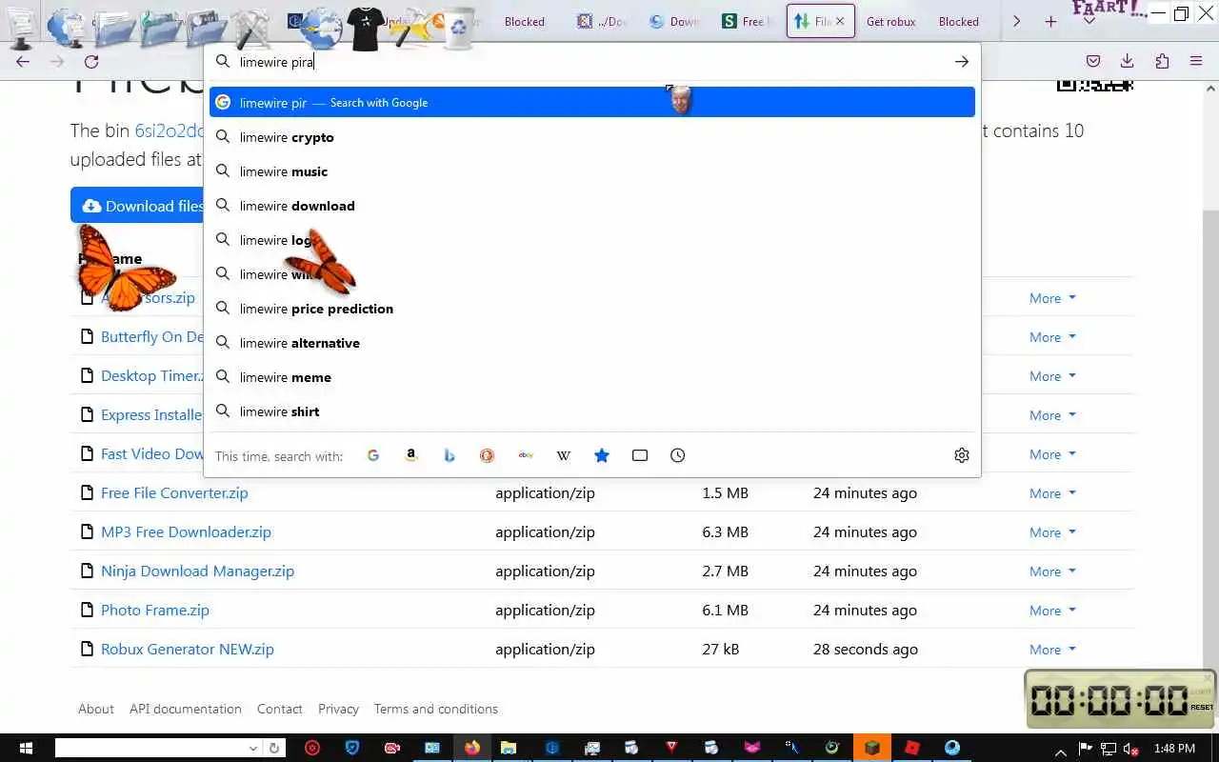
Task: Click the Download files button
Action: (138, 206)
